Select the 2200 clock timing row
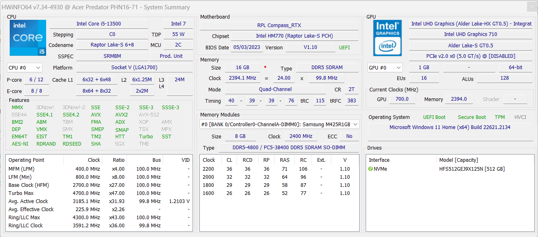The width and height of the screenshot is (538, 237). 279,169
